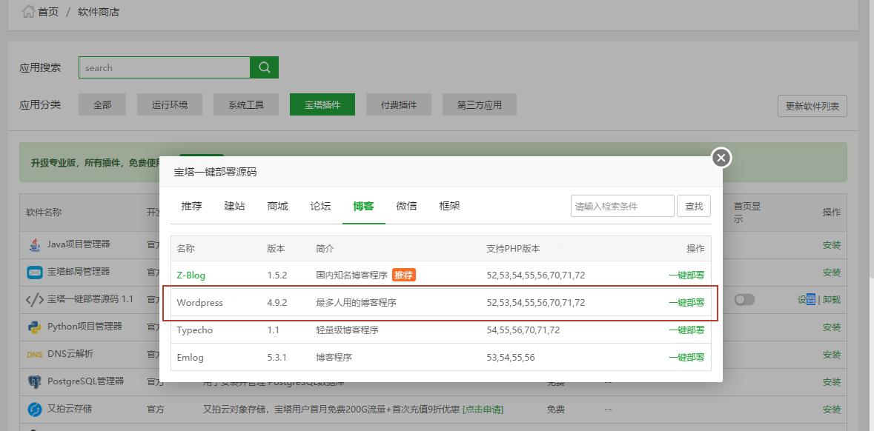This screenshot has width=874, height=431.
Task: Click the 更新软件列表 button
Action: 812,106
